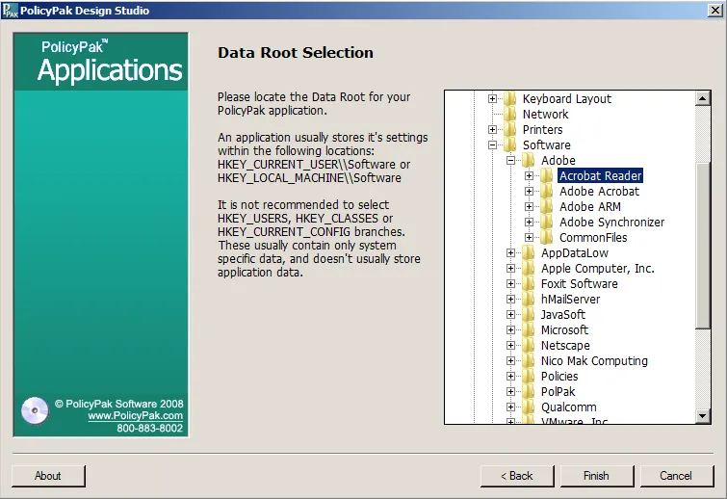Expand the Netscape node
The height and width of the screenshot is (499, 727).
510,346
